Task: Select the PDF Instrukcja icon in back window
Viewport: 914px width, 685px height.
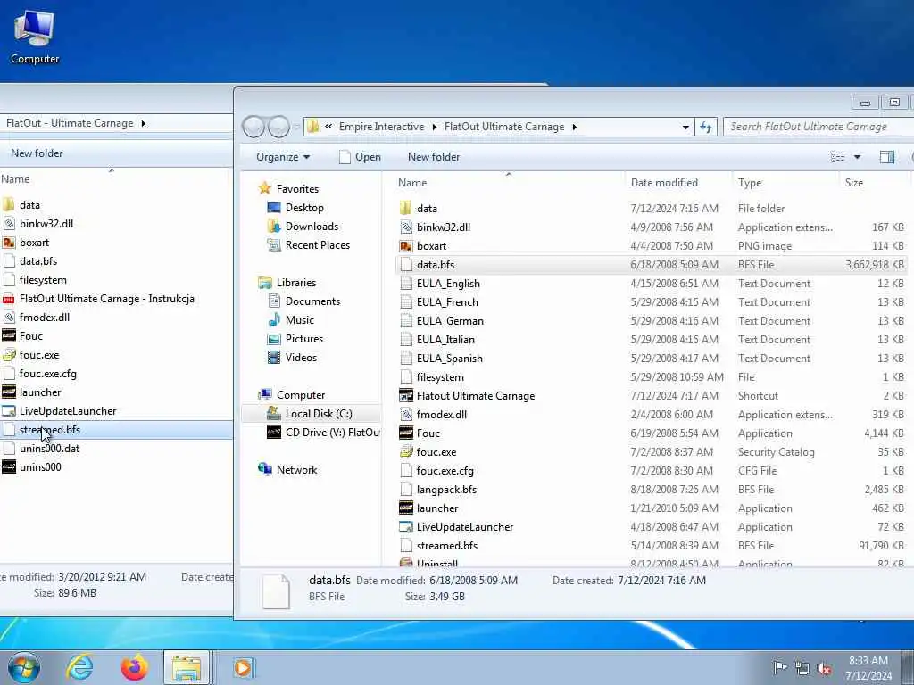Action: [9, 299]
